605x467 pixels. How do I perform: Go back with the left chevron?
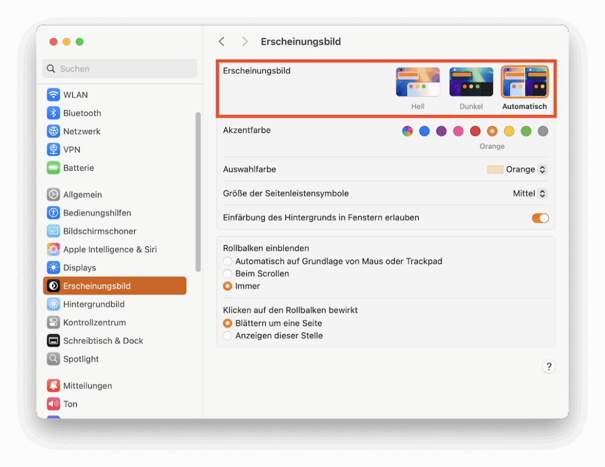point(222,41)
